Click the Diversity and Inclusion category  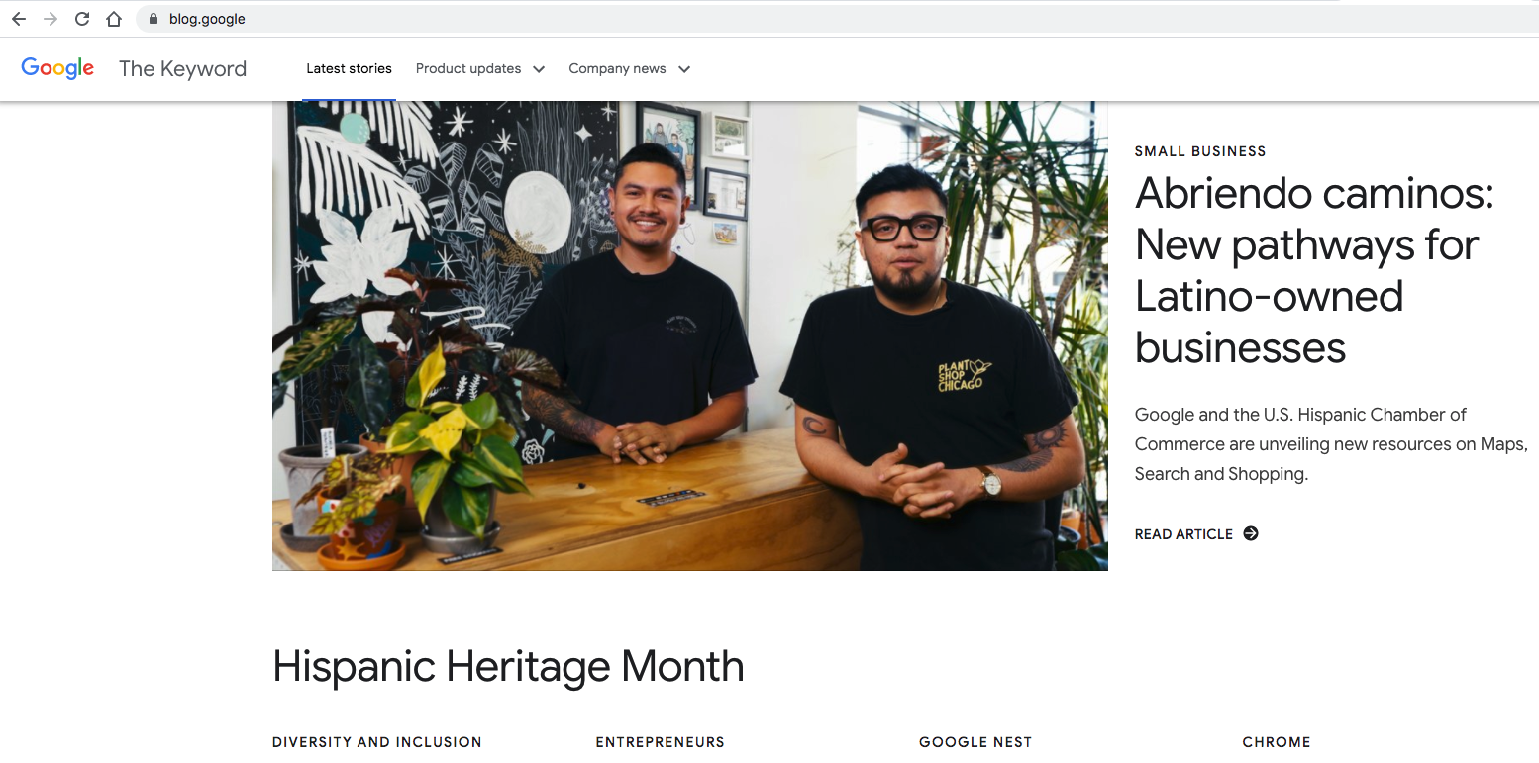[377, 742]
